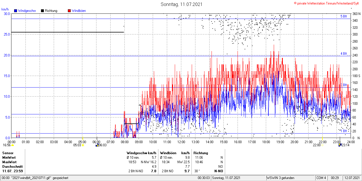Click the moon icon beside 06:03
Screen dimensions: 362x181
pyautogui.click(x=97, y=145)
